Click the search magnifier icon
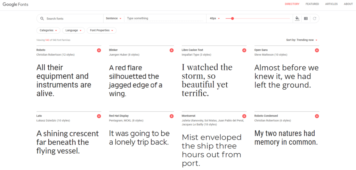The height and width of the screenshot is (170, 356). coord(42,19)
